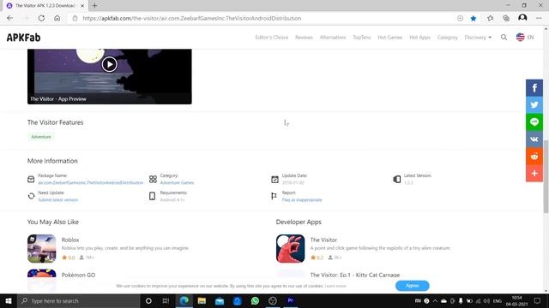Click Submit latest version link
Viewport: 549px width, 308px height.
click(58, 200)
